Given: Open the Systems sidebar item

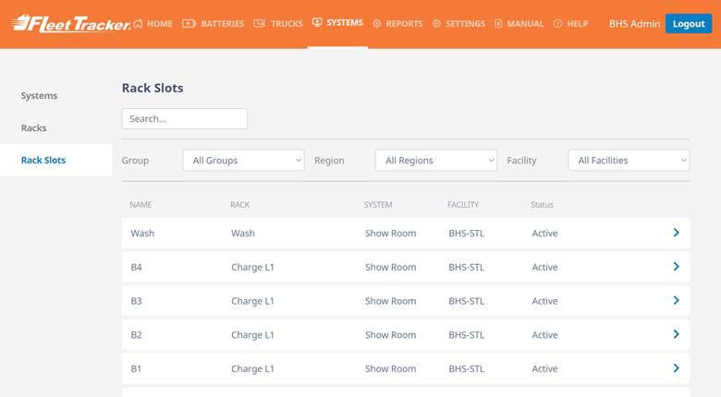Looking at the screenshot, I should click(x=40, y=96).
